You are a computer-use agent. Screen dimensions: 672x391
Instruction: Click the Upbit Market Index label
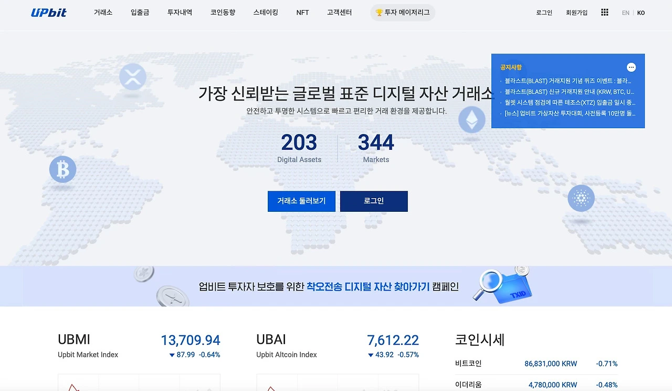coord(88,355)
